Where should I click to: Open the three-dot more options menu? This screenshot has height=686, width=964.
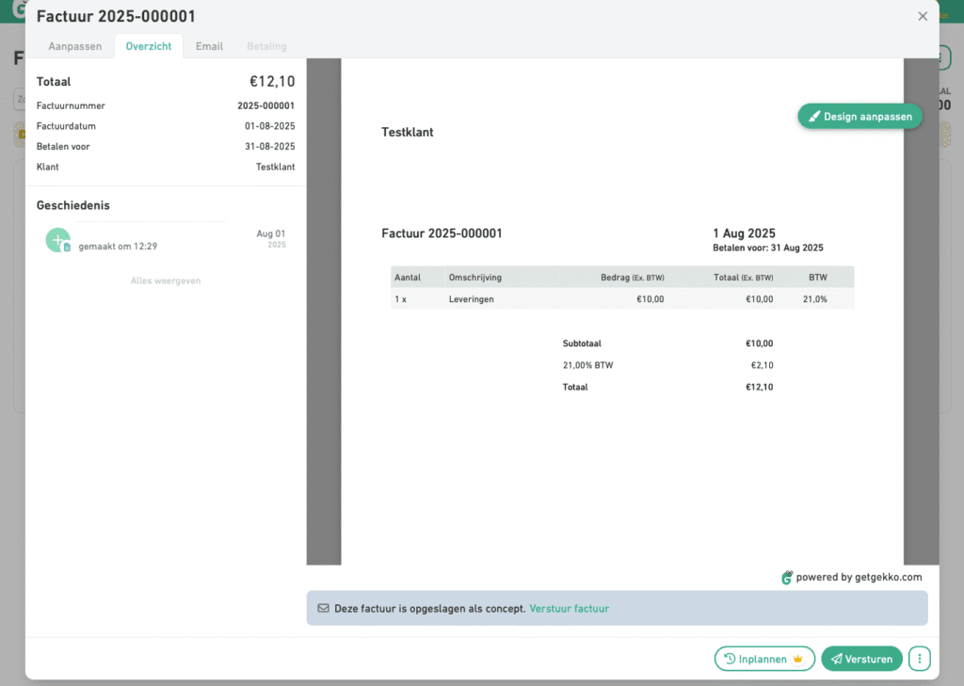(x=920, y=659)
